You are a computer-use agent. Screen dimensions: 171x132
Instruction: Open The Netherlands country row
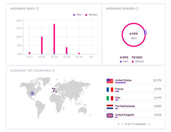(134, 107)
